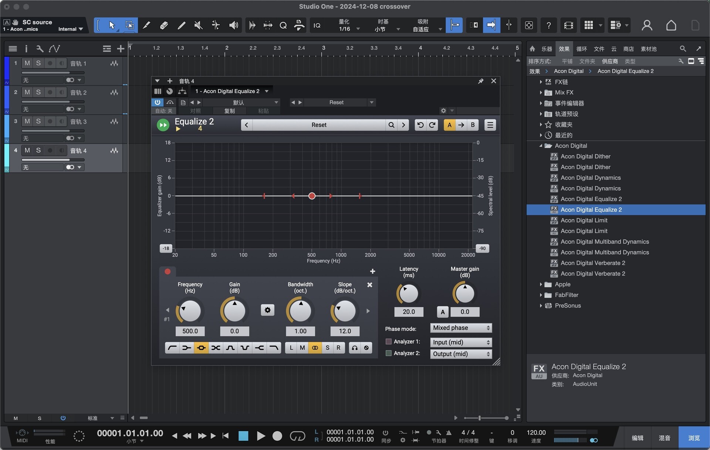Solo band with headphones icon
The height and width of the screenshot is (450, 710).
[x=355, y=348]
